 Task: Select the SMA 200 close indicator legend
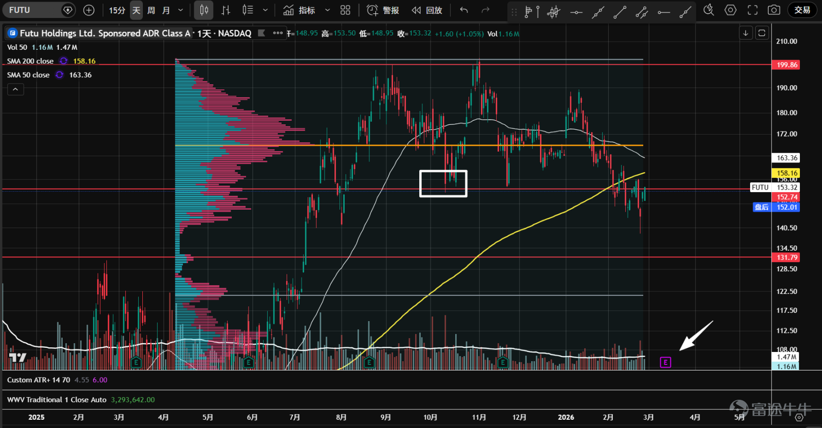[30, 61]
